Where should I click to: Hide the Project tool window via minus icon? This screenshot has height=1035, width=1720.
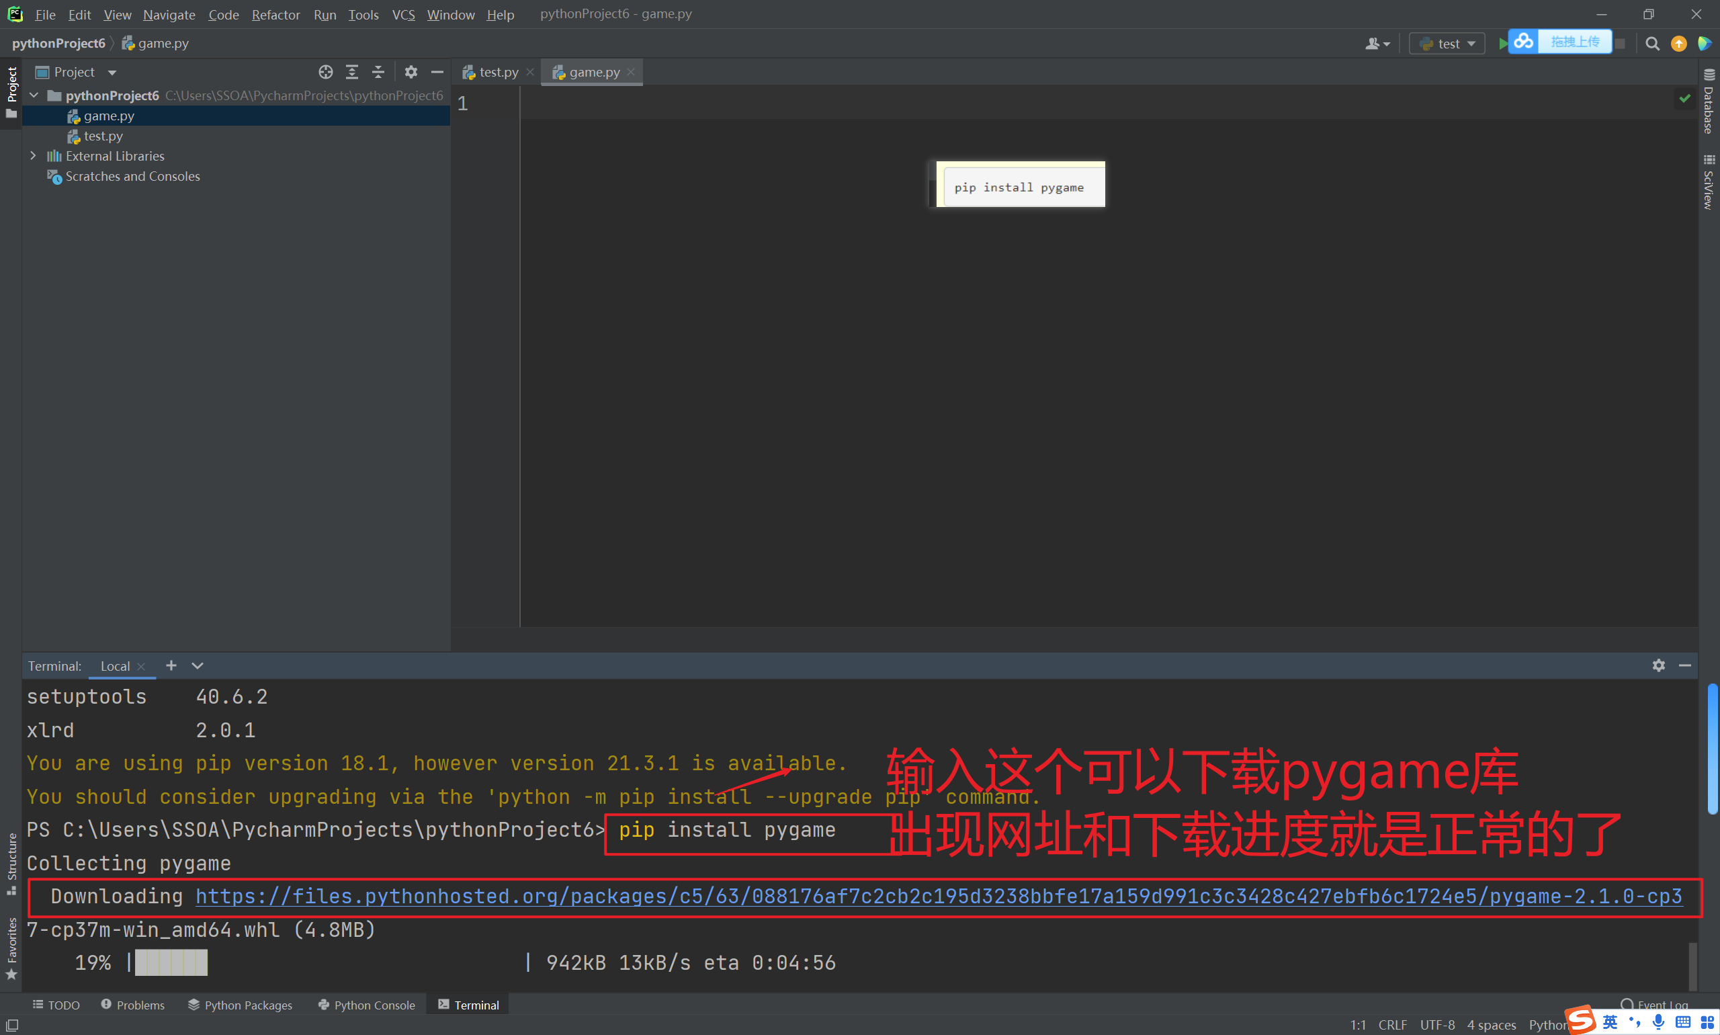click(437, 72)
